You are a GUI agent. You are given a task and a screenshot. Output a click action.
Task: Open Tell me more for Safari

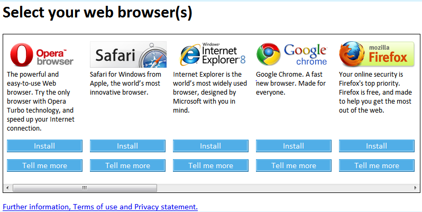127,165
